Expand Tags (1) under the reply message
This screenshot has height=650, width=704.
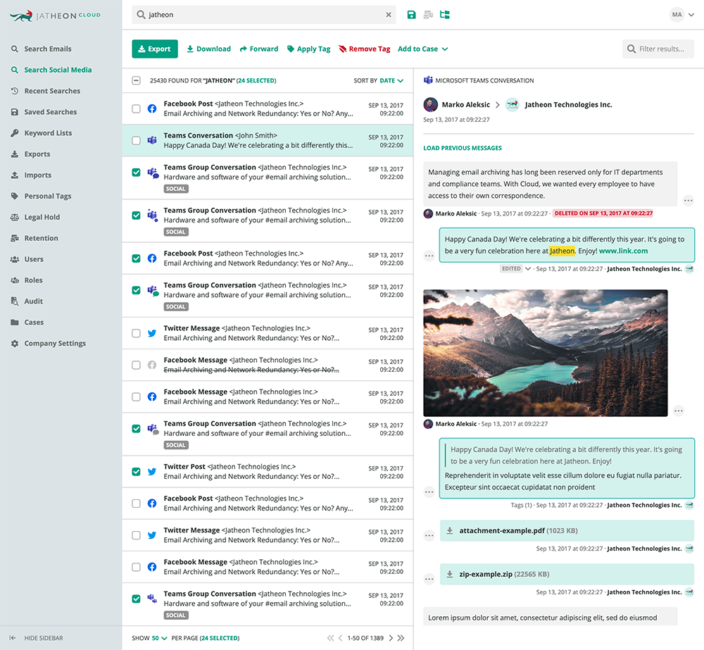point(521,505)
